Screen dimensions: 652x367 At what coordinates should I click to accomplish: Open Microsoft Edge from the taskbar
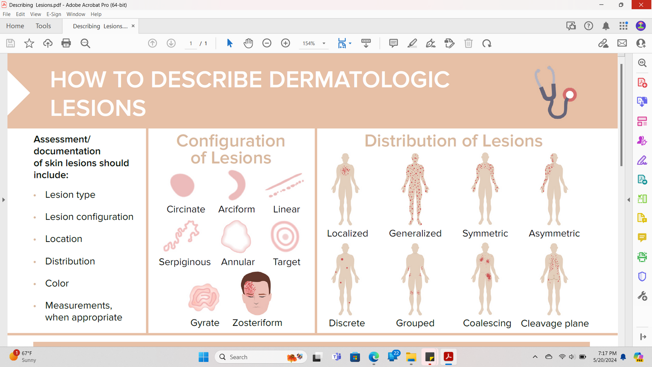[374, 357]
